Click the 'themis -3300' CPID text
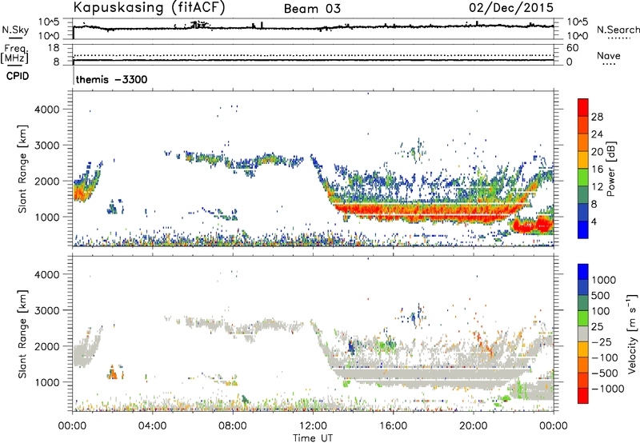 pos(111,79)
